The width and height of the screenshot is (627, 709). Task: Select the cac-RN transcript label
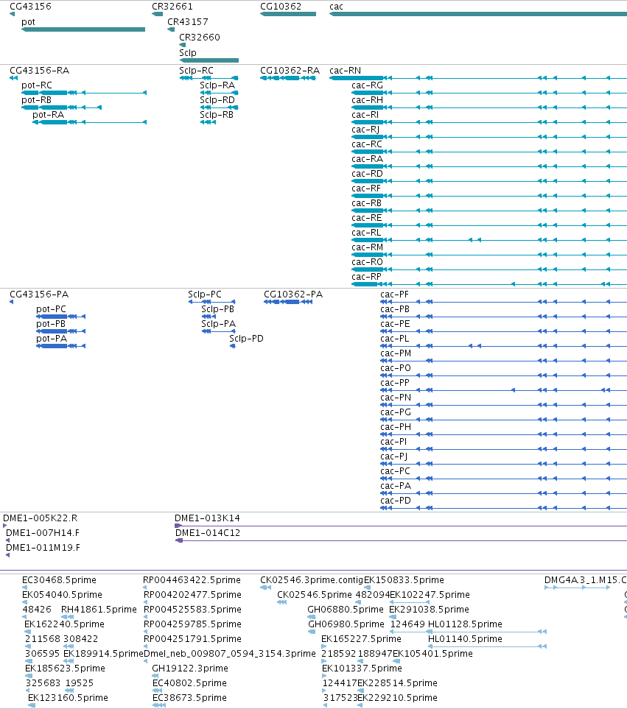pyautogui.click(x=345, y=71)
